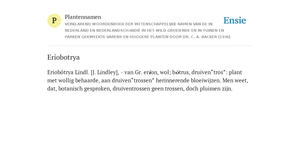Click the '(1936)' year in the subtitle
299x149 pixels.
click(x=224, y=37)
